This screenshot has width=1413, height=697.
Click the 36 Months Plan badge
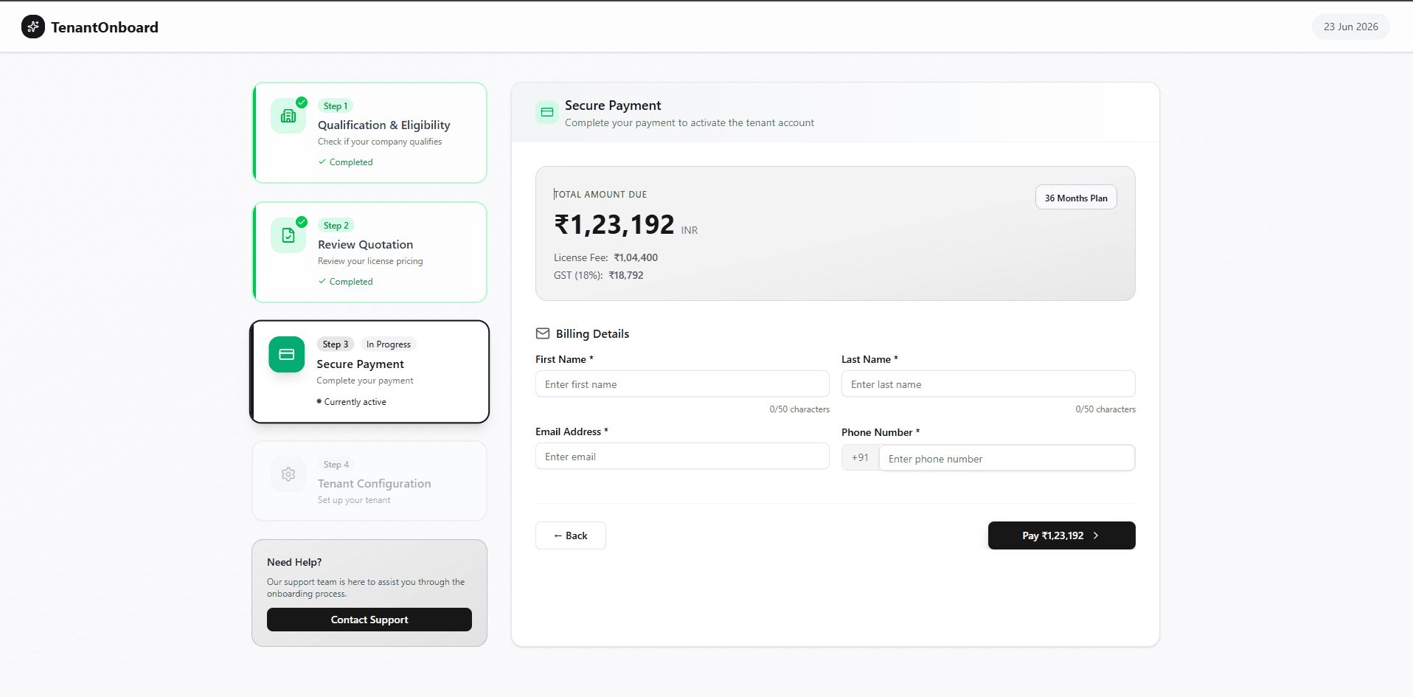1076,198
